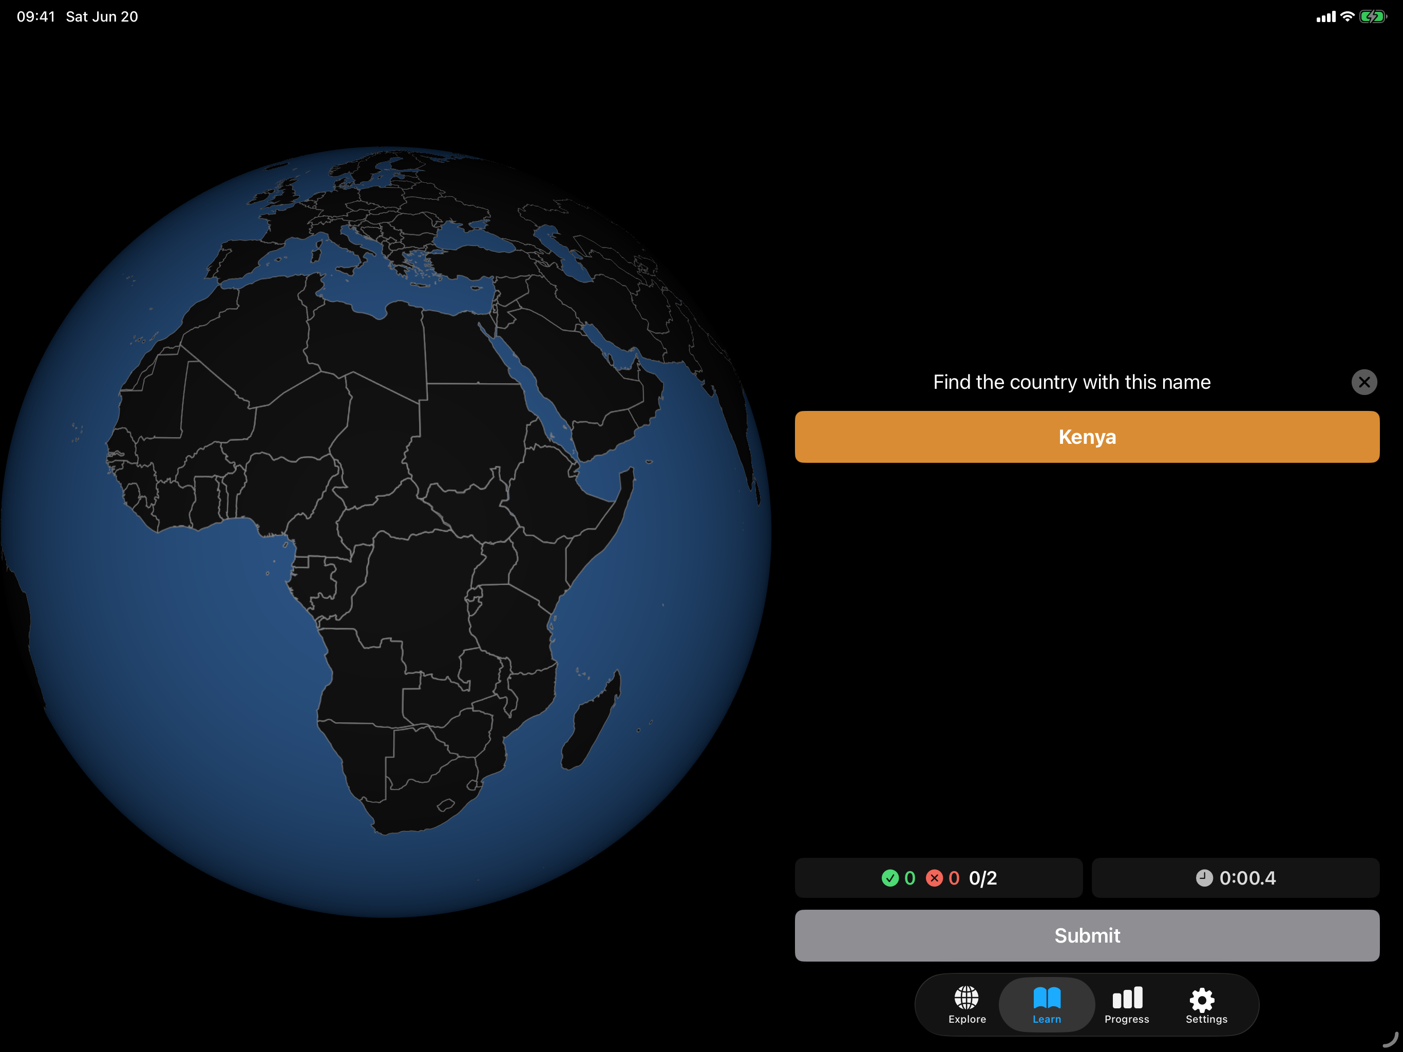Click the timer clock icon
This screenshot has height=1052, width=1403.
[x=1204, y=877]
